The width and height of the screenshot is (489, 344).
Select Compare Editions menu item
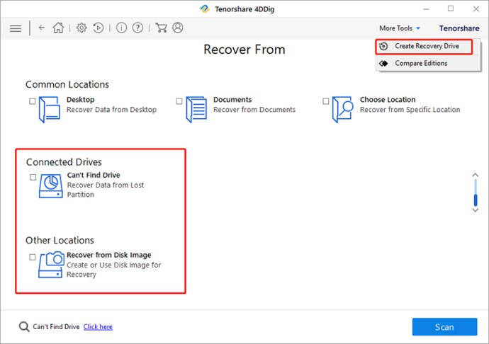tap(428, 63)
